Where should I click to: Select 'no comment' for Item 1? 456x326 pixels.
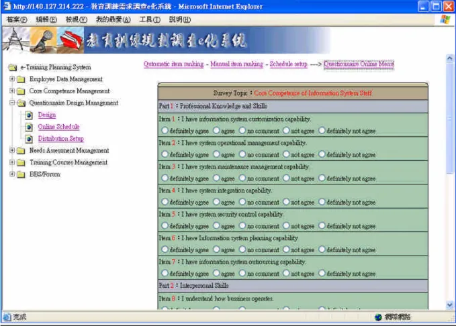[x=242, y=130]
